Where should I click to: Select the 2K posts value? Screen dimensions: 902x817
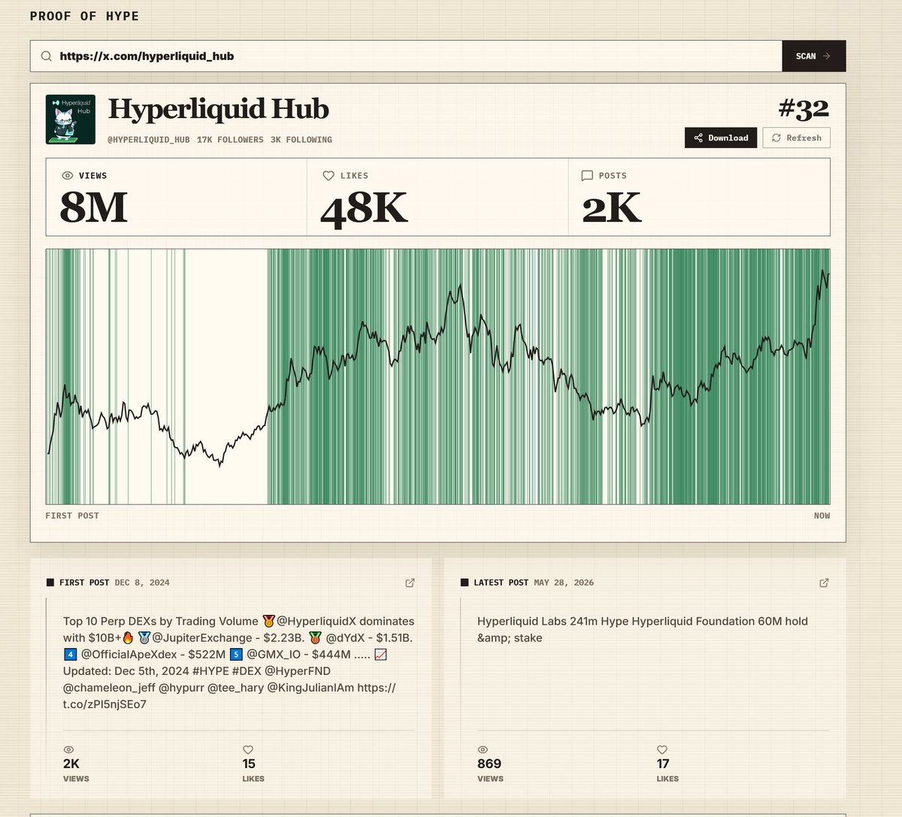point(612,208)
